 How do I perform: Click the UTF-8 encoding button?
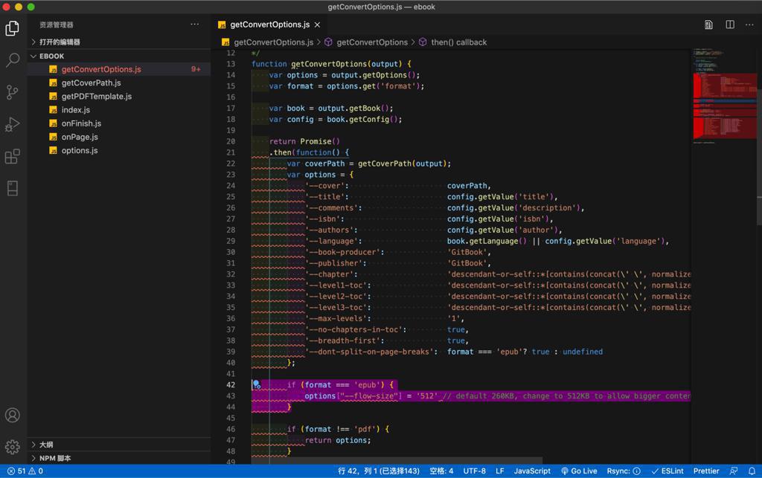474,471
